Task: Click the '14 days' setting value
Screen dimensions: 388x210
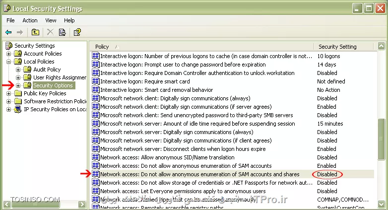Action: [326, 65]
